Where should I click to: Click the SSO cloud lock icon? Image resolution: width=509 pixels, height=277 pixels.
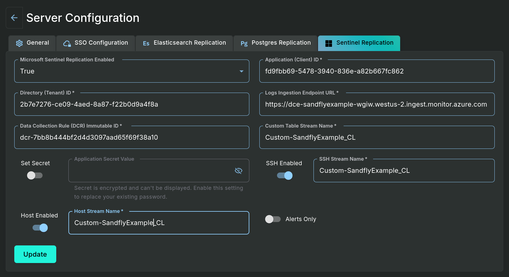click(67, 43)
